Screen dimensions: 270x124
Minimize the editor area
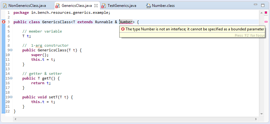(256, 5)
